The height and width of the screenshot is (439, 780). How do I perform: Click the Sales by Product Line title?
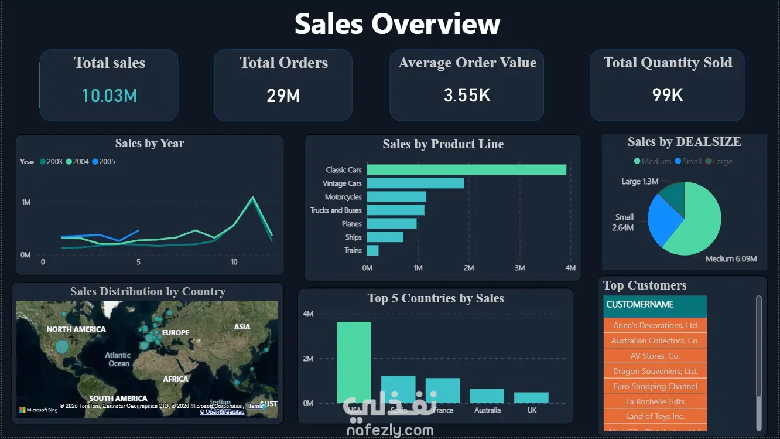[x=443, y=144]
